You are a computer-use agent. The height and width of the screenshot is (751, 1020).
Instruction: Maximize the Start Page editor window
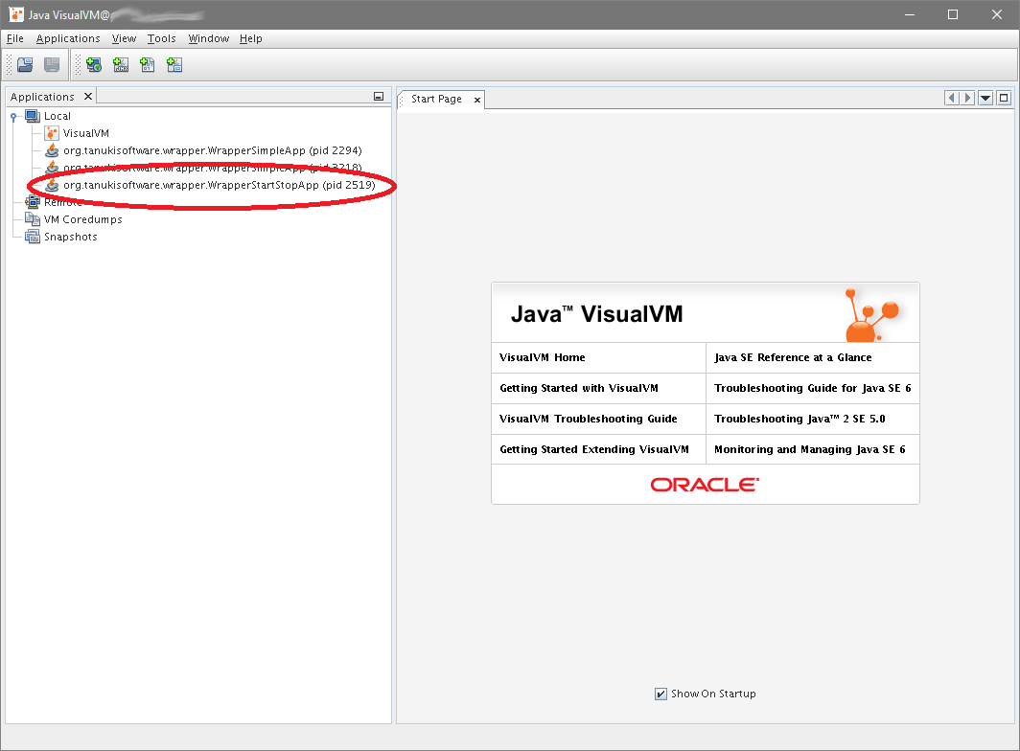point(1004,98)
